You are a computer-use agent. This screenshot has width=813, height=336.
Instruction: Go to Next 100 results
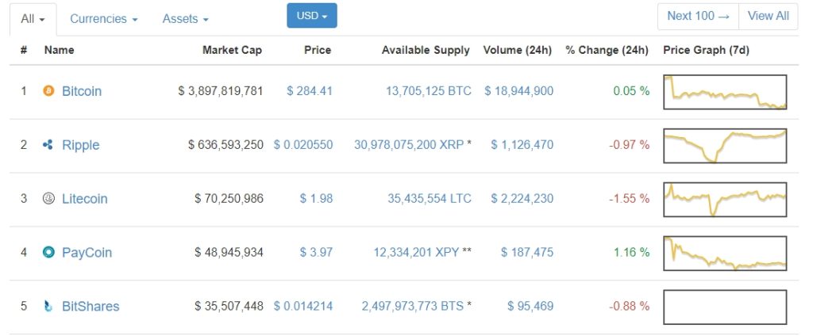(698, 16)
